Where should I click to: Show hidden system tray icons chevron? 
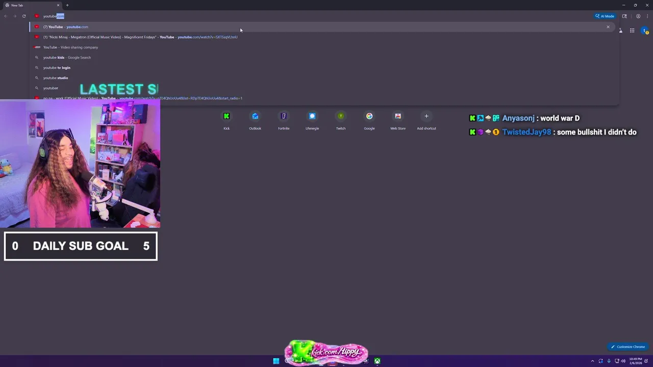coord(593,361)
